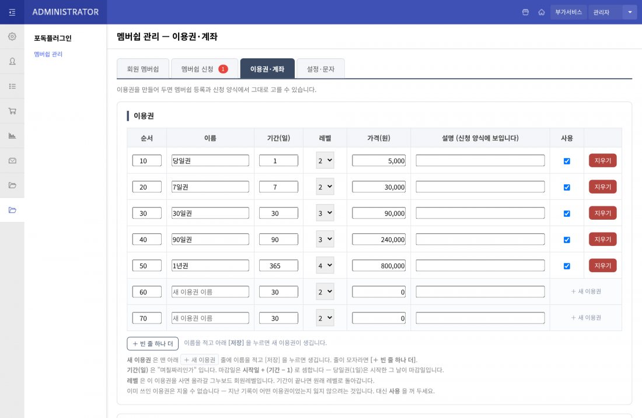The height and width of the screenshot is (418, 642).
Task: Focus the 가격 field for 30일권
Action: point(379,213)
